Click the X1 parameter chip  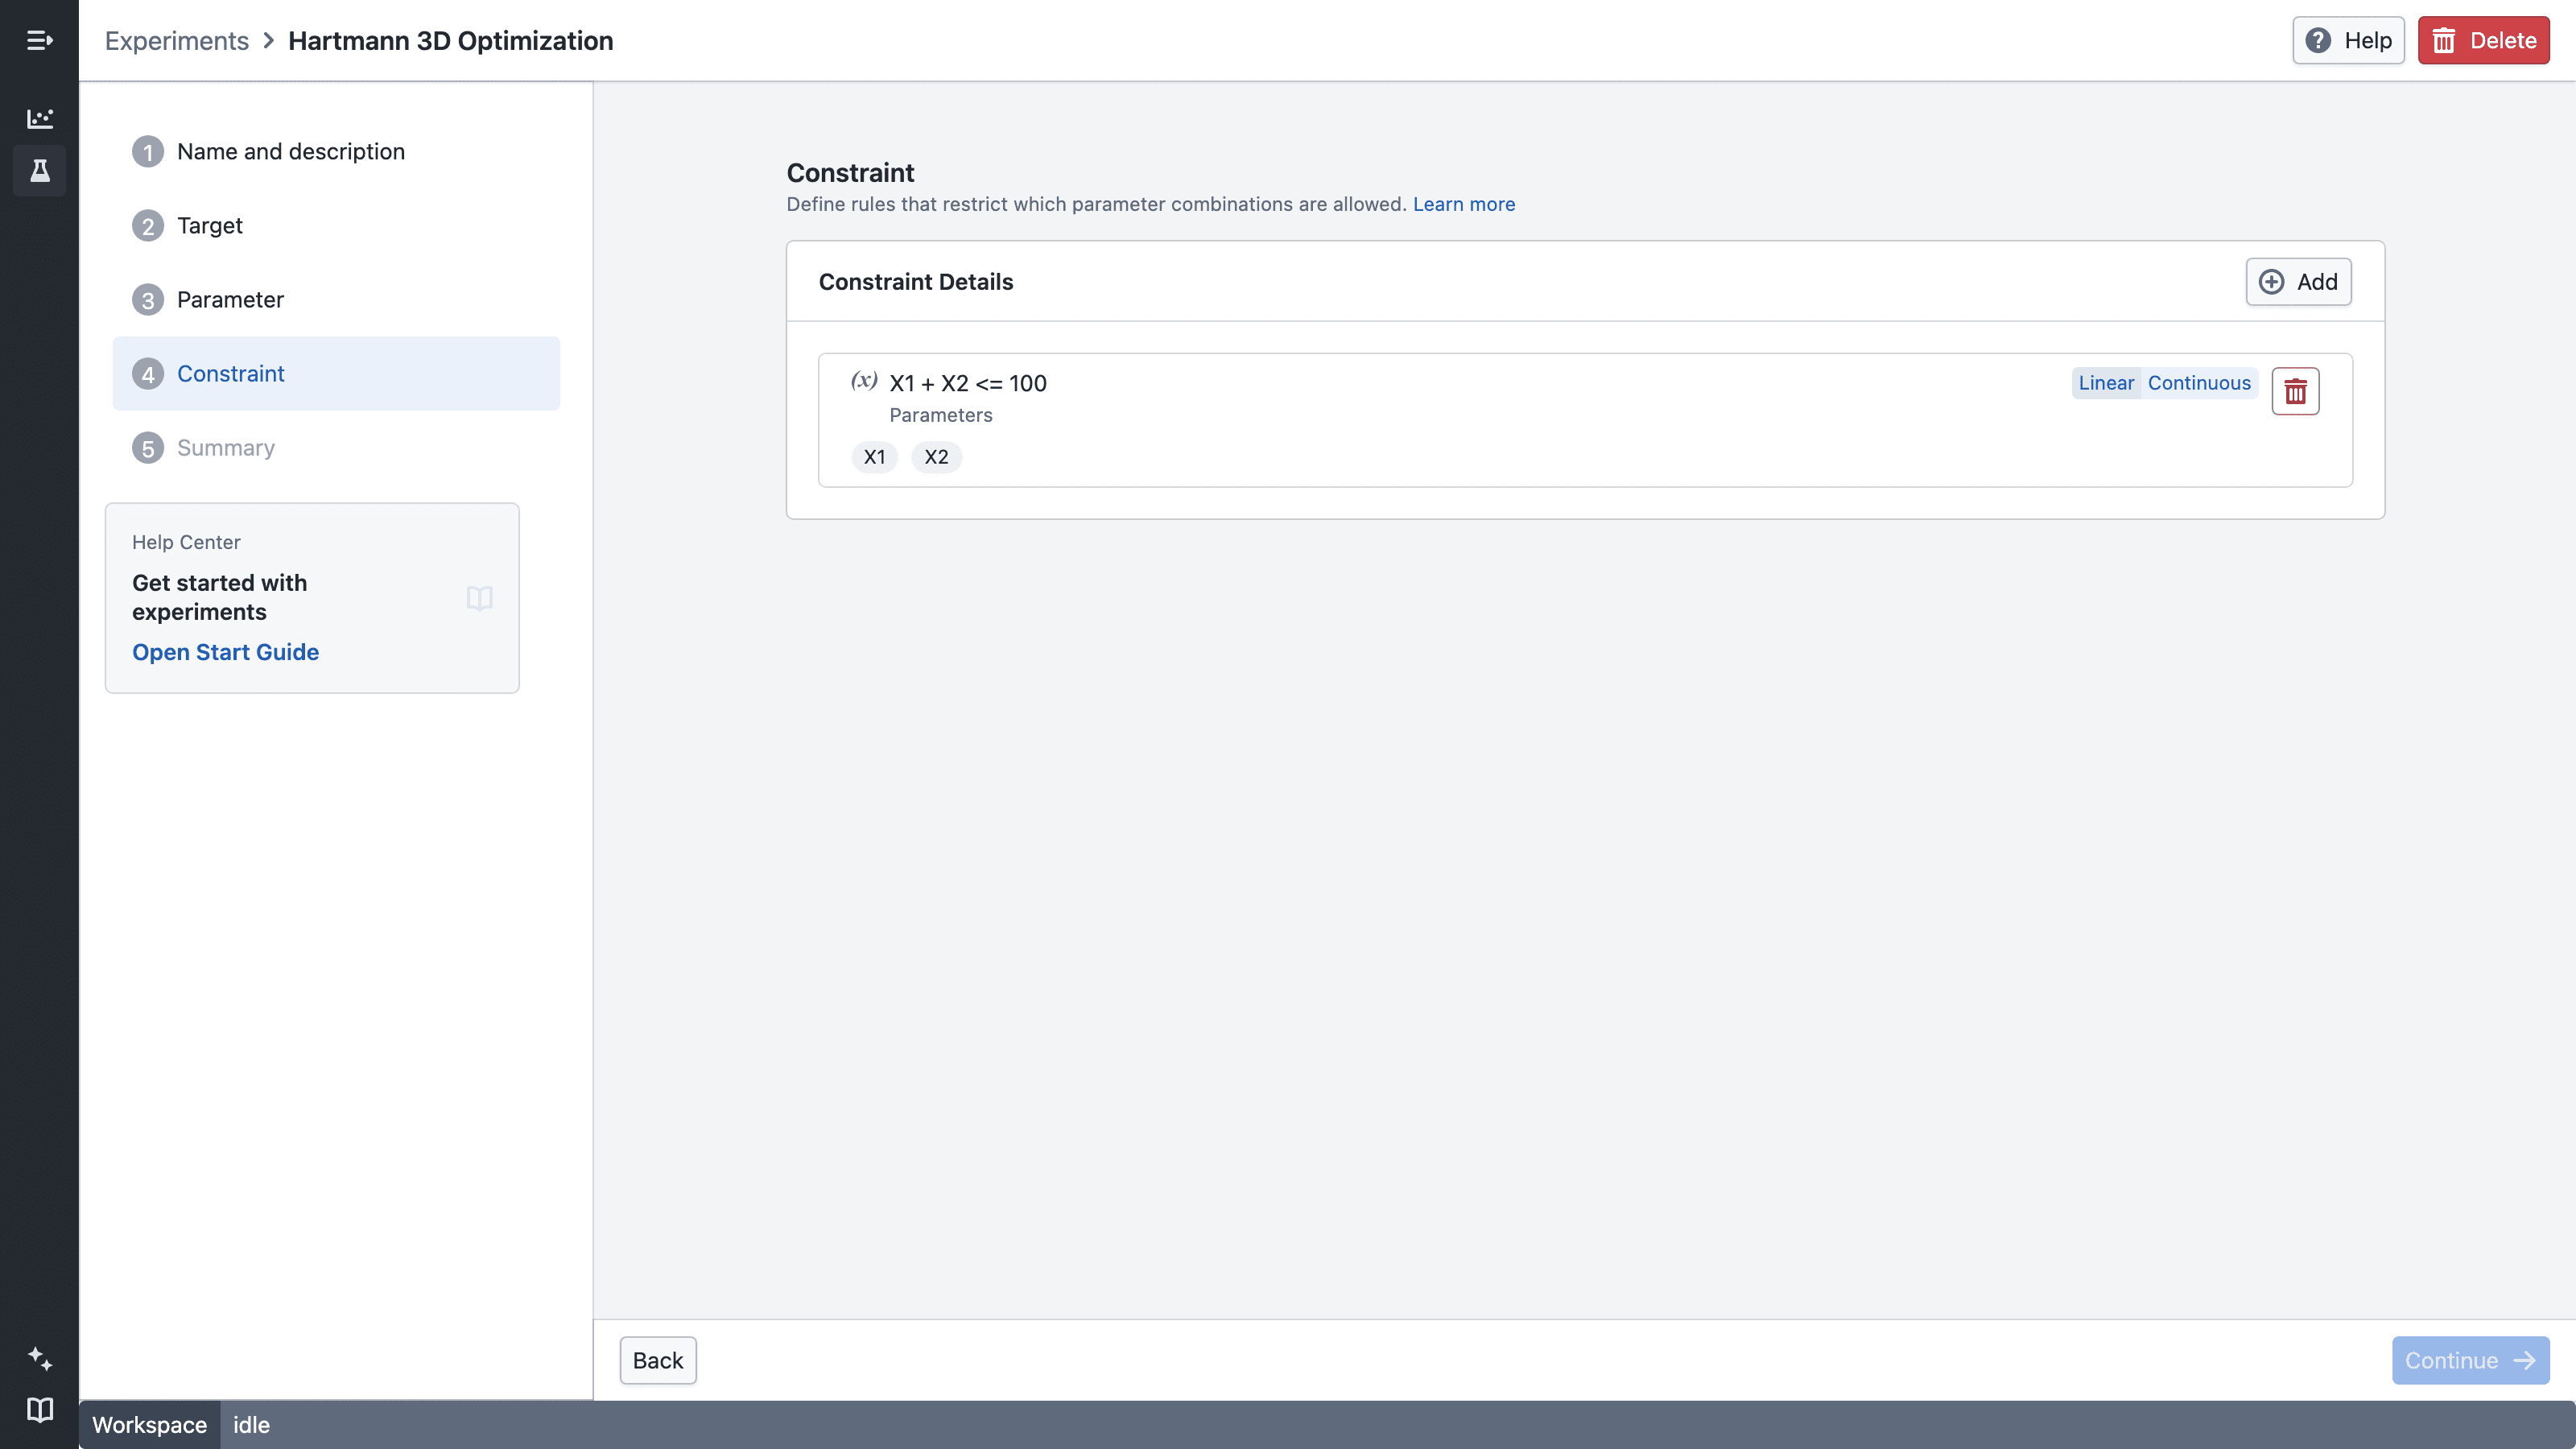(x=874, y=457)
